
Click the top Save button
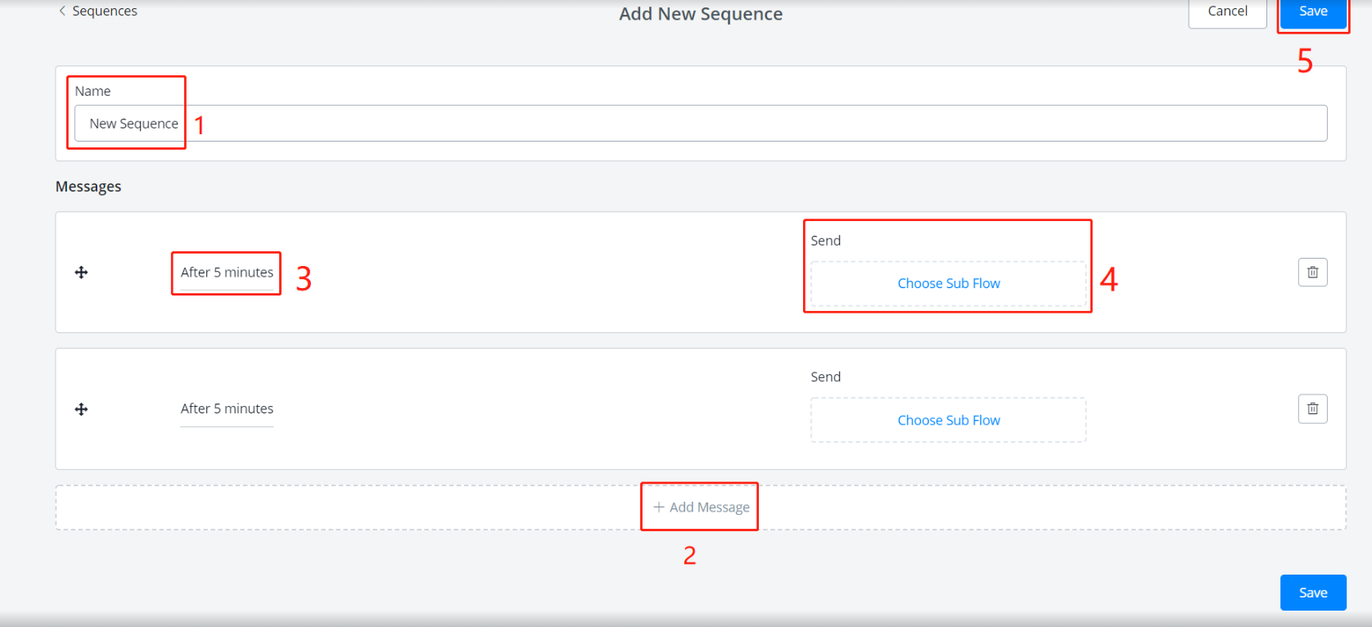click(1312, 11)
